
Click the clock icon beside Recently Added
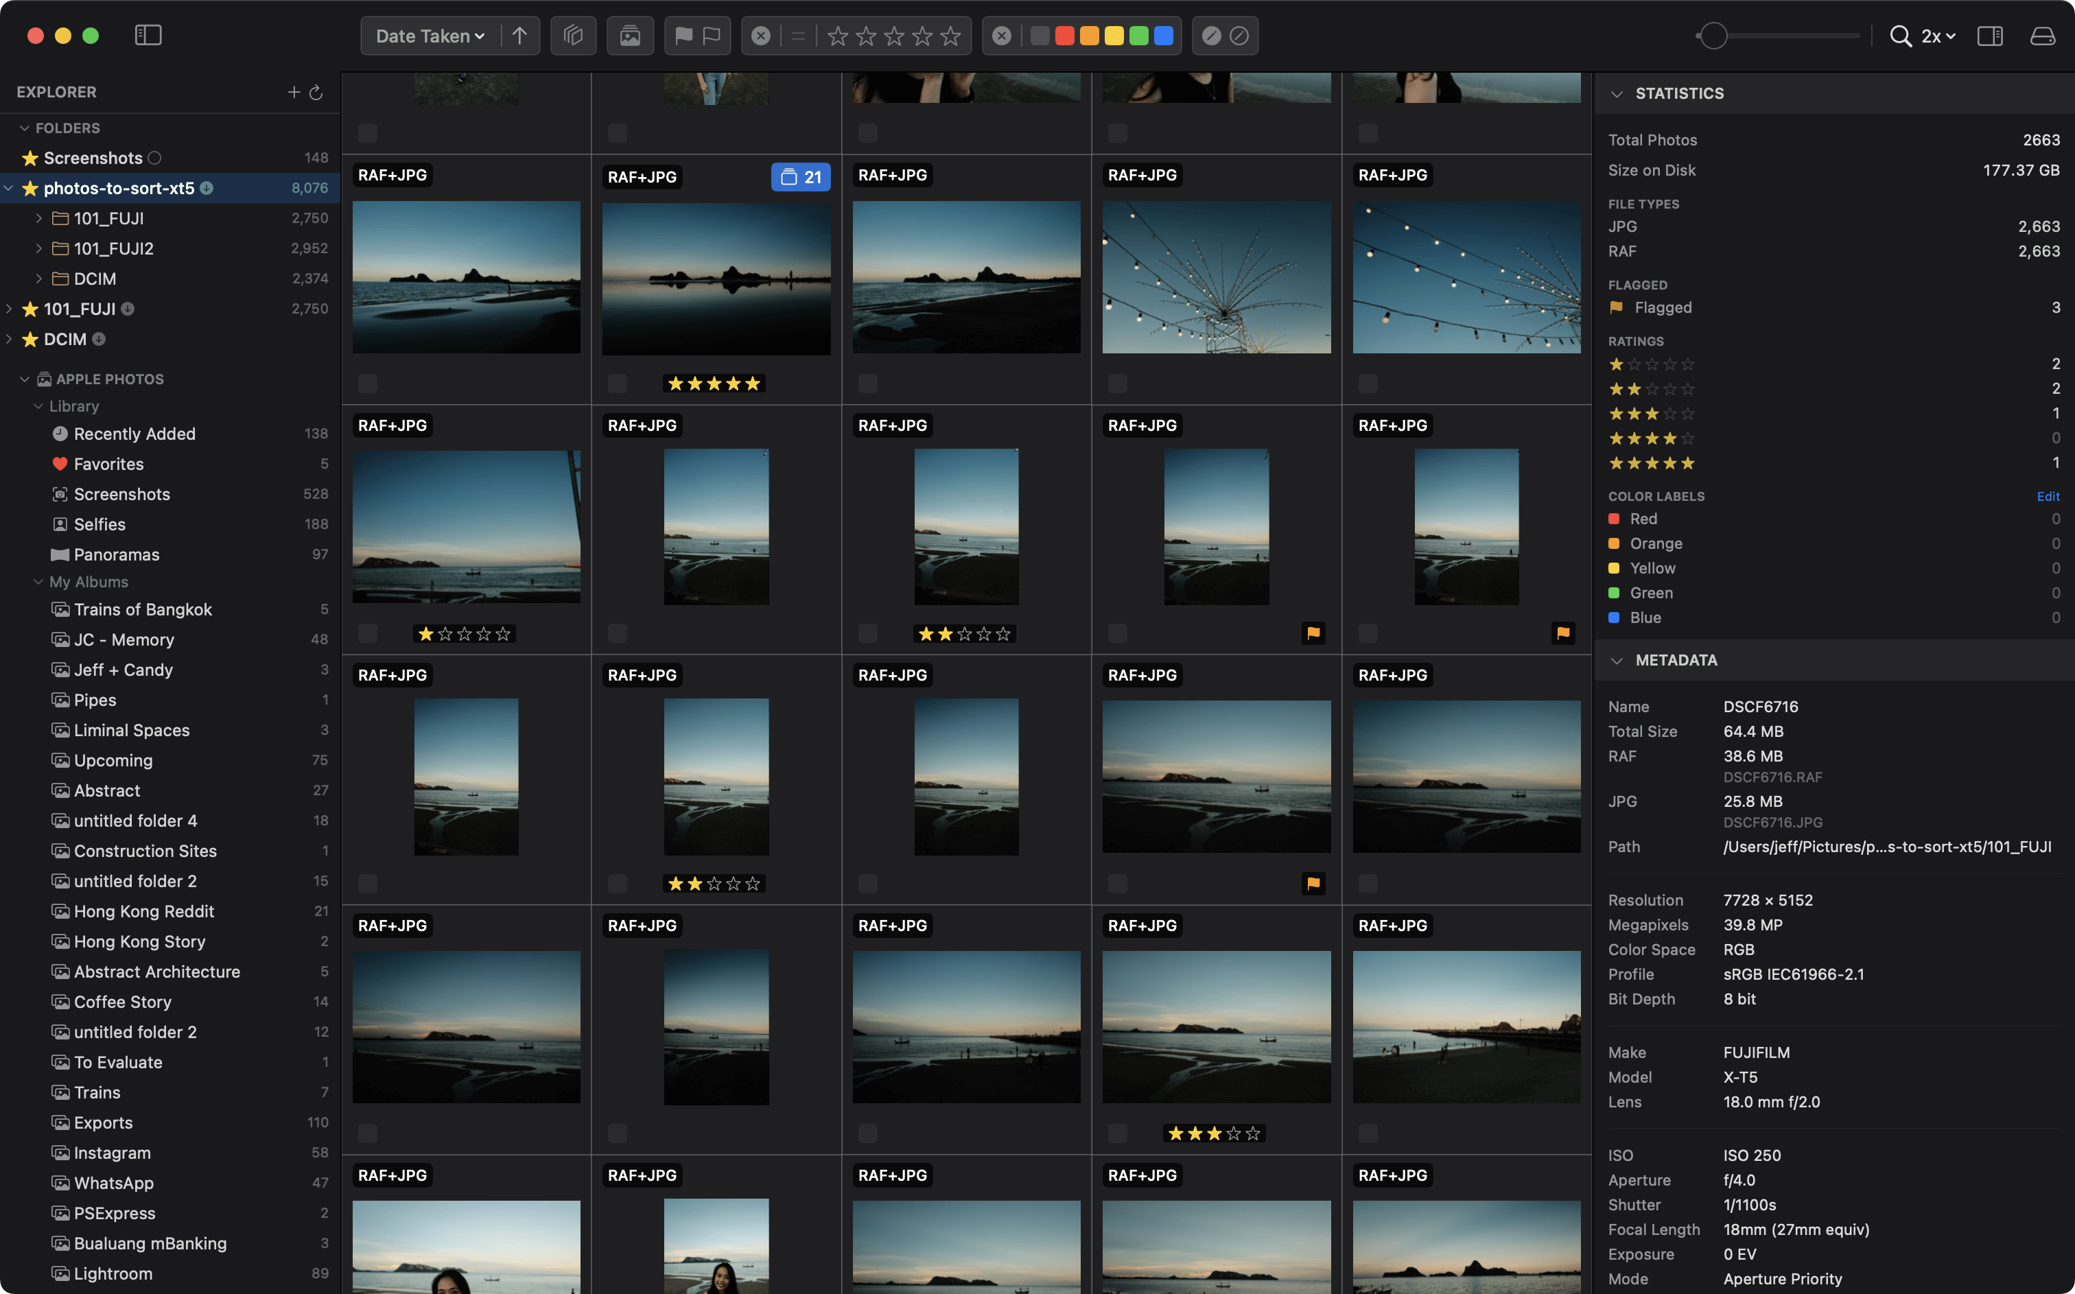coord(60,434)
